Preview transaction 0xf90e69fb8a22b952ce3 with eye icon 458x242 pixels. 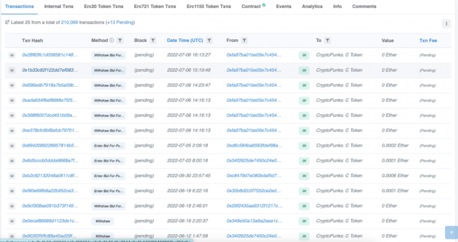pos(12,191)
